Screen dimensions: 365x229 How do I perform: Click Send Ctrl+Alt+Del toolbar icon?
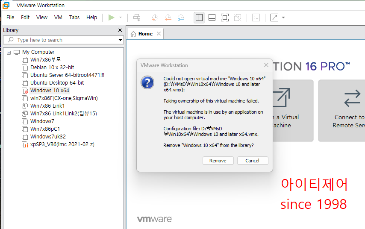click(x=137, y=18)
